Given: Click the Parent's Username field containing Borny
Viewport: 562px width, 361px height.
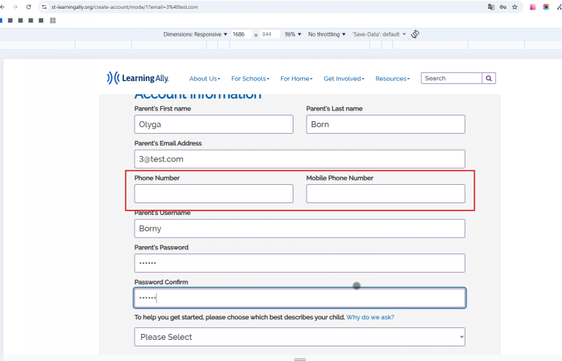Looking at the screenshot, I should pos(299,228).
